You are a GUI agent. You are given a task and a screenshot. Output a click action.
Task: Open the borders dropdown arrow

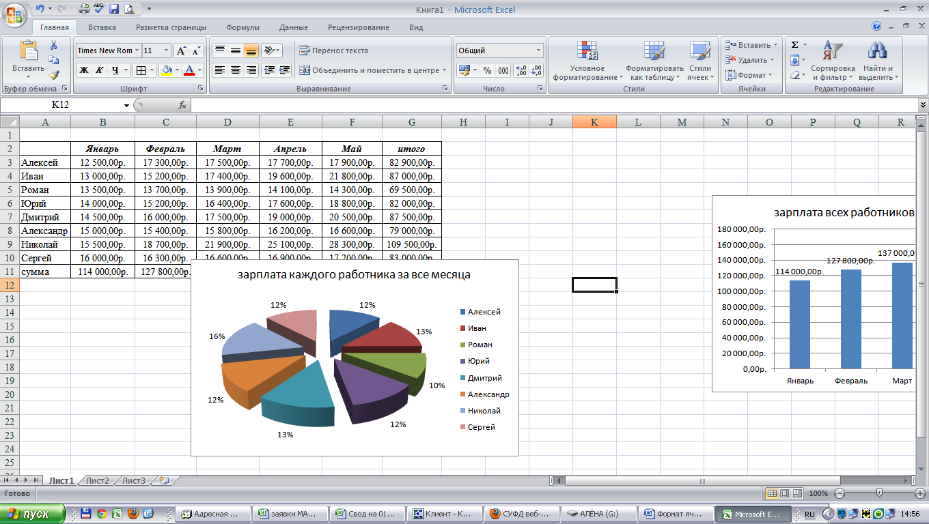152,70
